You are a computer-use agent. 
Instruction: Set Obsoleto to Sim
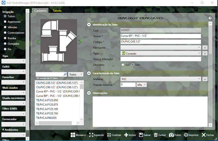(123, 64)
